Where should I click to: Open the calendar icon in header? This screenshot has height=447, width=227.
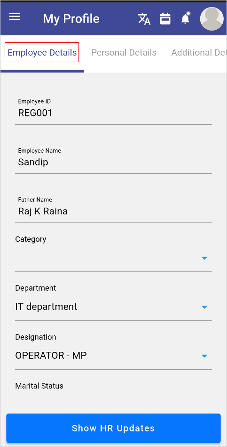tap(165, 18)
